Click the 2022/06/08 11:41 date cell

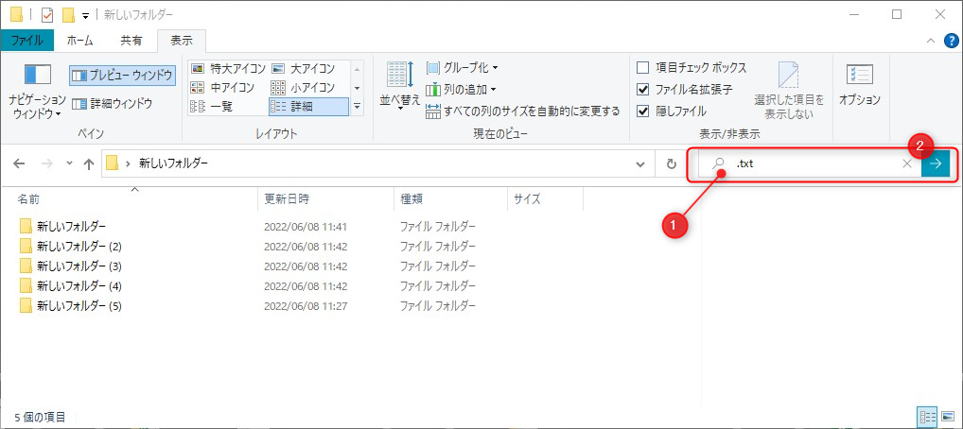pos(306,227)
